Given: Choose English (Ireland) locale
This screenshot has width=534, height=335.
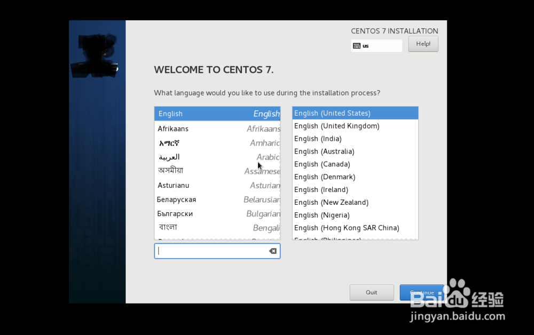Looking at the screenshot, I should point(355,190).
